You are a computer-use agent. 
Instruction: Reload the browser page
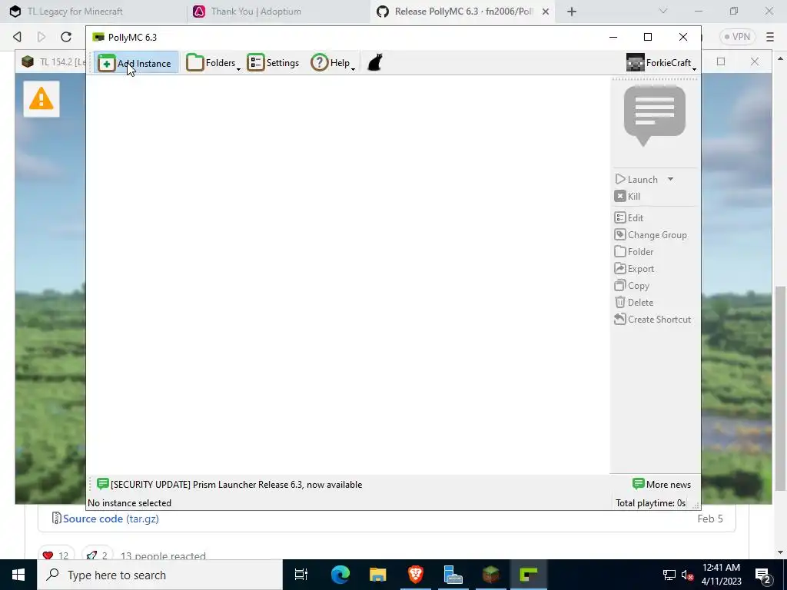click(x=66, y=37)
